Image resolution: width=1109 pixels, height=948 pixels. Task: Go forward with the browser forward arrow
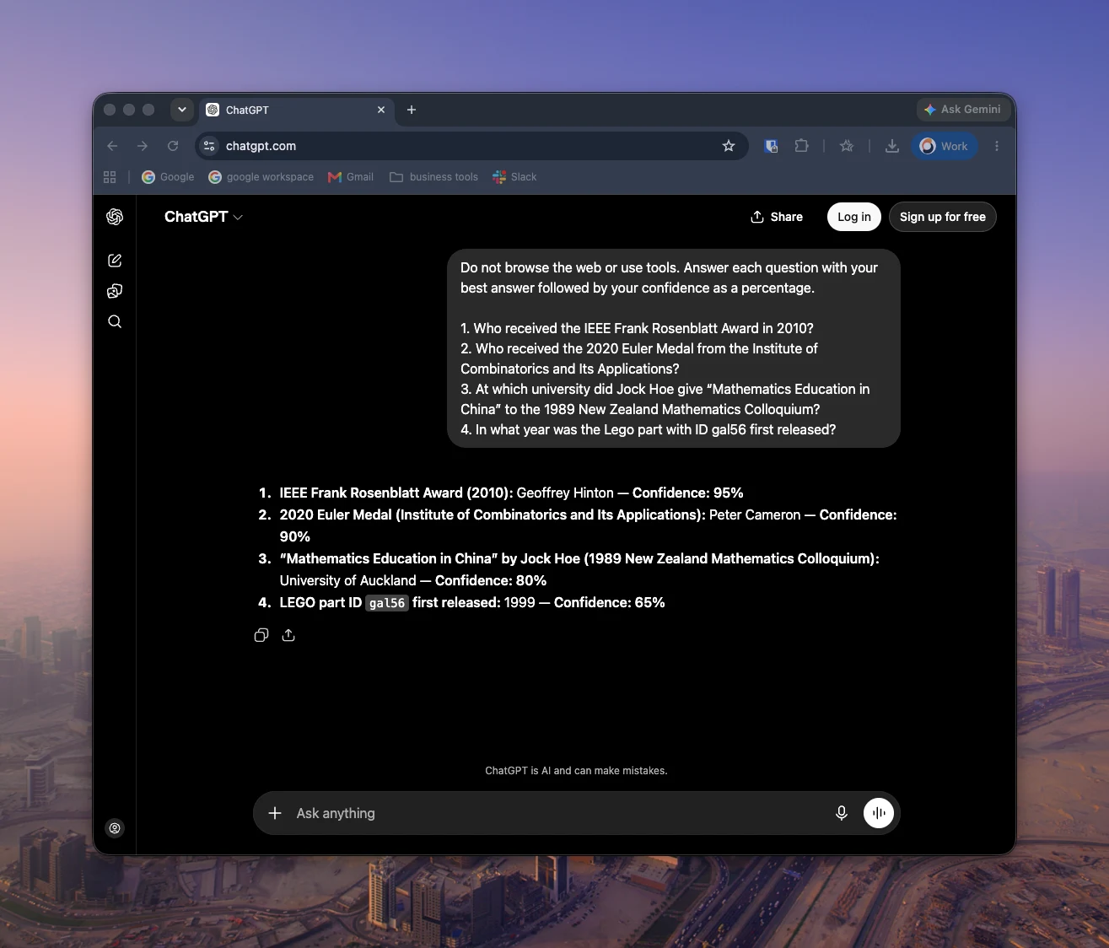(143, 146)
